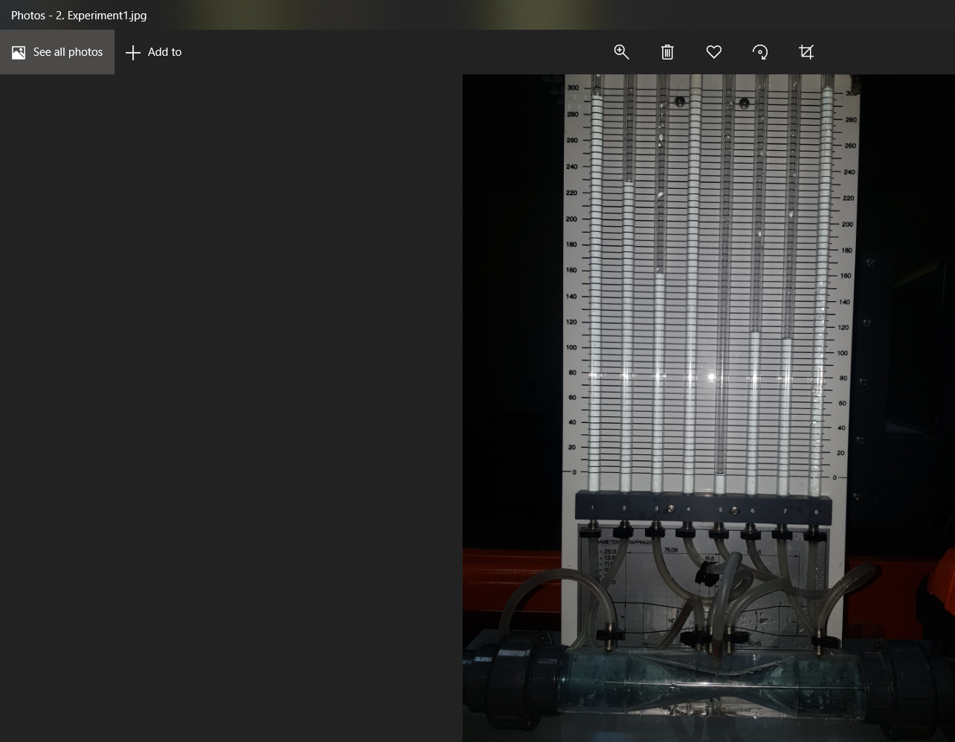Click the picture icon beside See all photos
Viewport: 955px width, 742px height.
pos(19,52)
